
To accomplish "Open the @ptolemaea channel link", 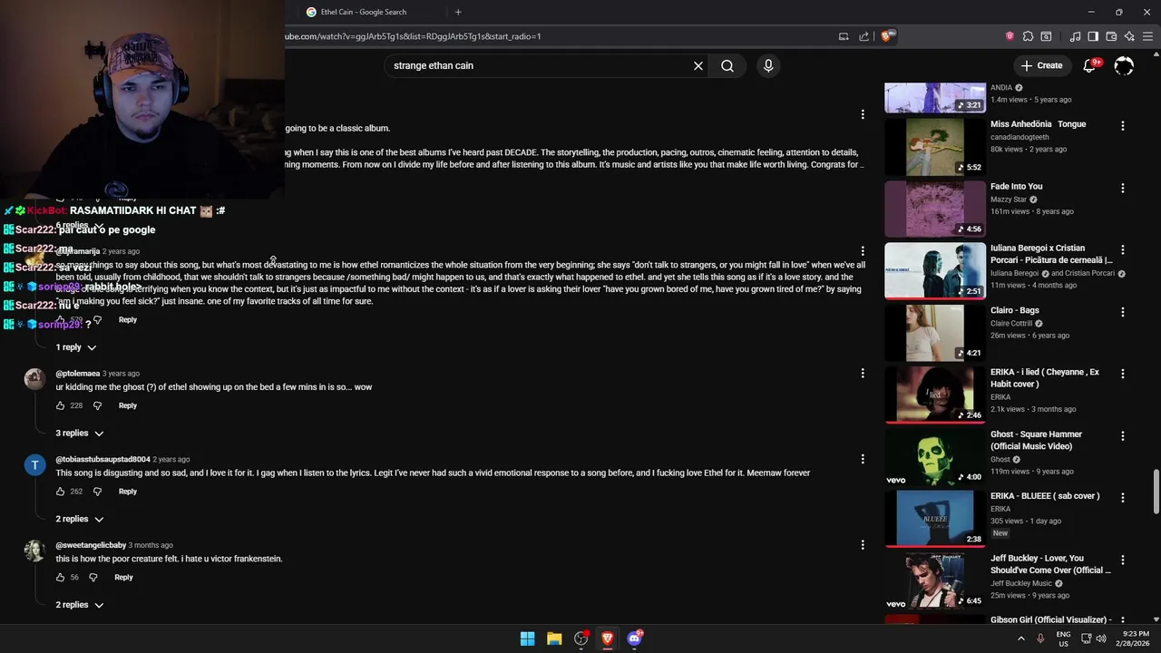I will point(78,374).
